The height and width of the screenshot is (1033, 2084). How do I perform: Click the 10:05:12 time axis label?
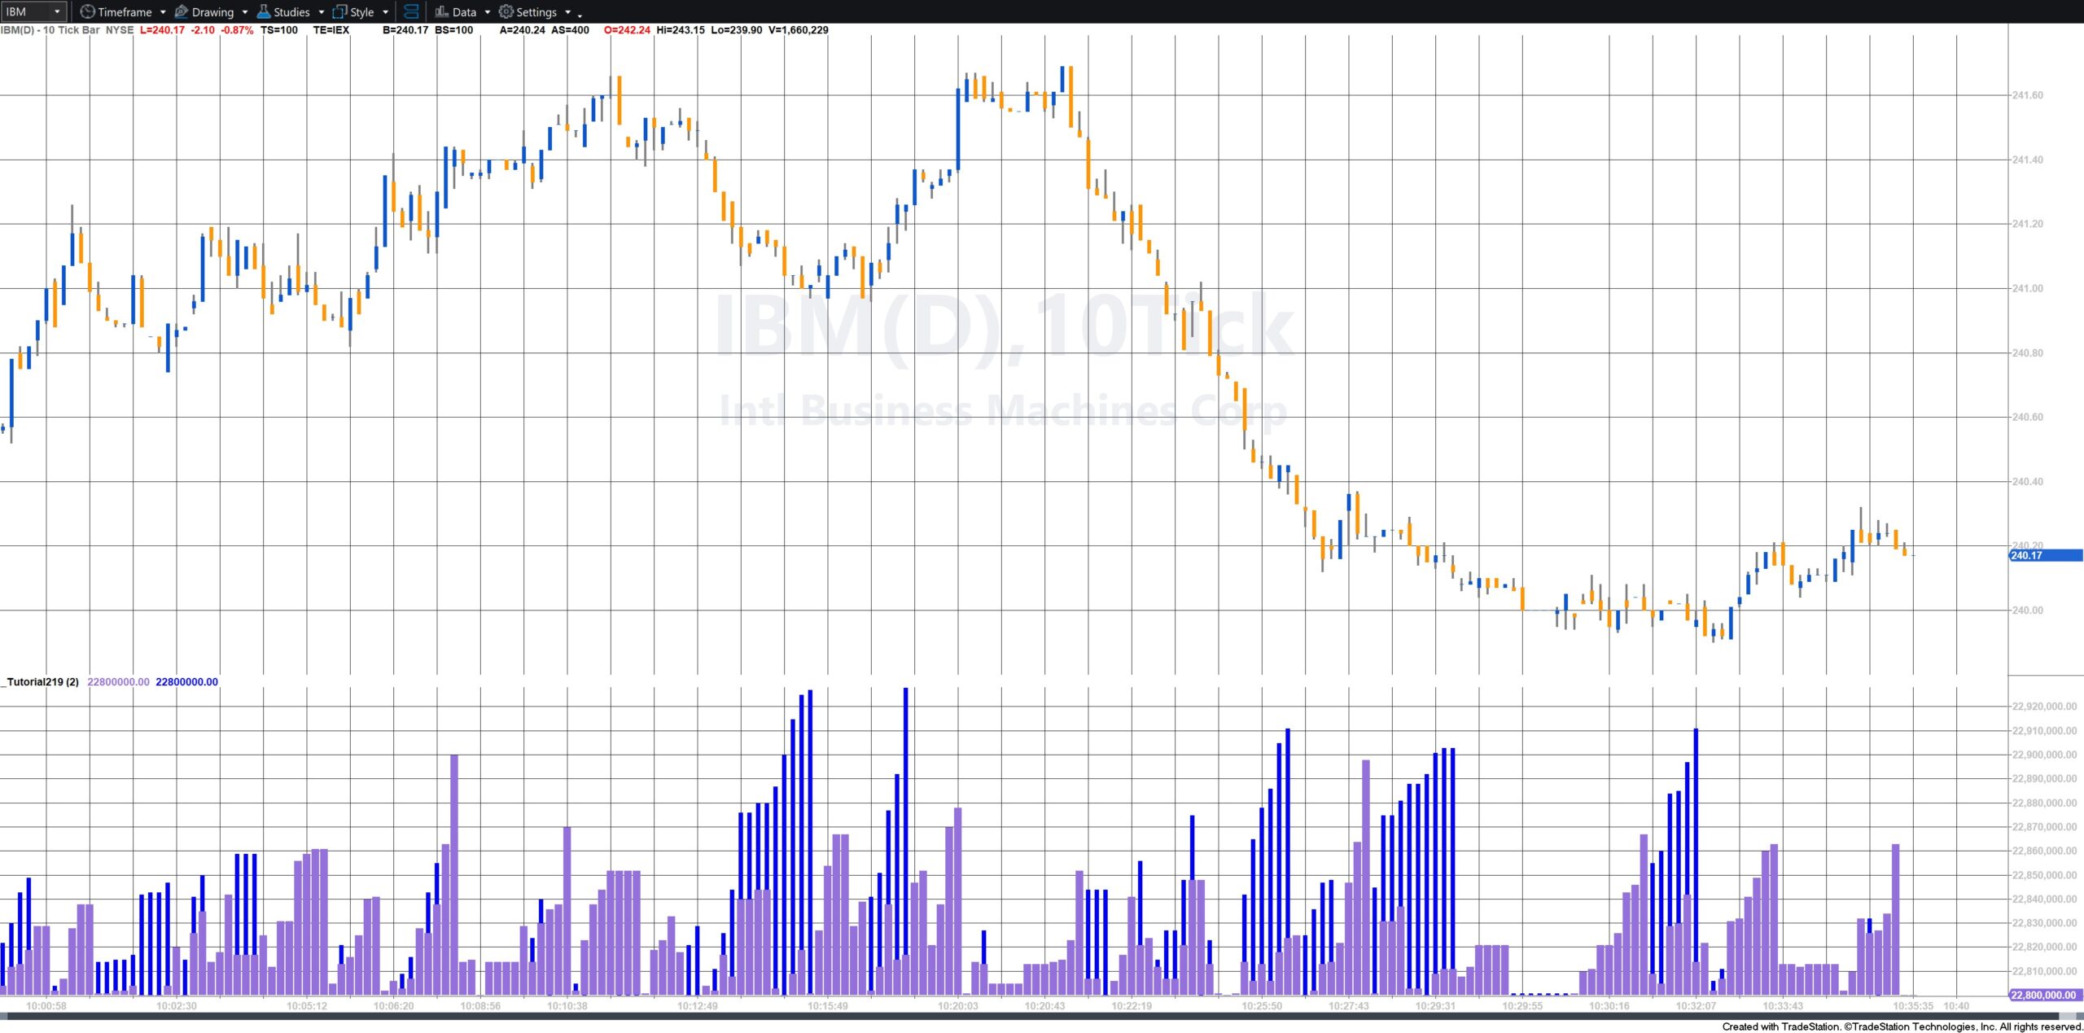coord(307,1006)
